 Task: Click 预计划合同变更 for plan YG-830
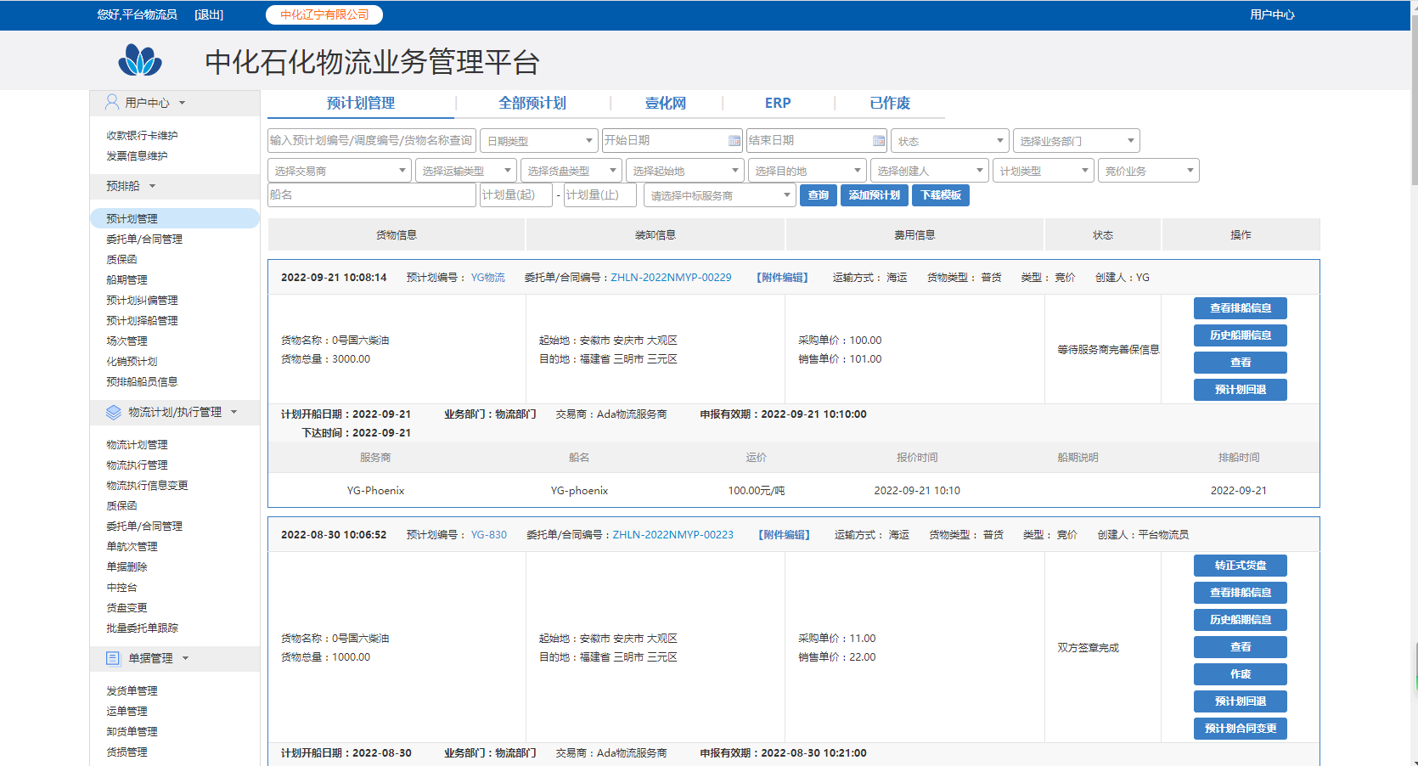[x=1241, y=729]
